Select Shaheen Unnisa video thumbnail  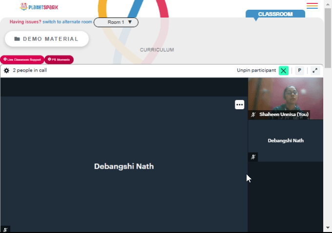pyautogui.click(x=286, y=98)
